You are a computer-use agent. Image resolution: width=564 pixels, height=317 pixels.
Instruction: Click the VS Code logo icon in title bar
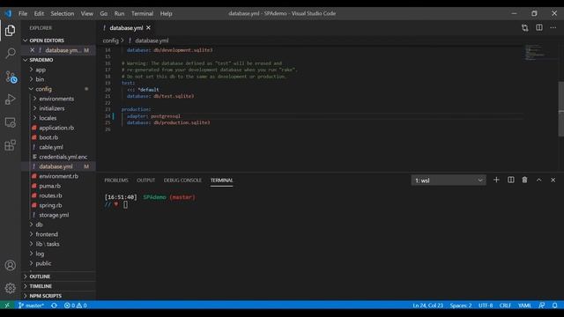coord(8,13)
